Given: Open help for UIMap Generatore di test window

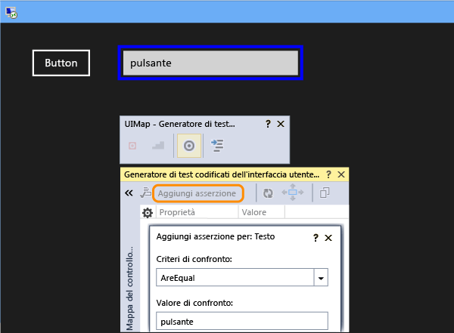Looking at the screenshot, I should click(x=268, y=124).
